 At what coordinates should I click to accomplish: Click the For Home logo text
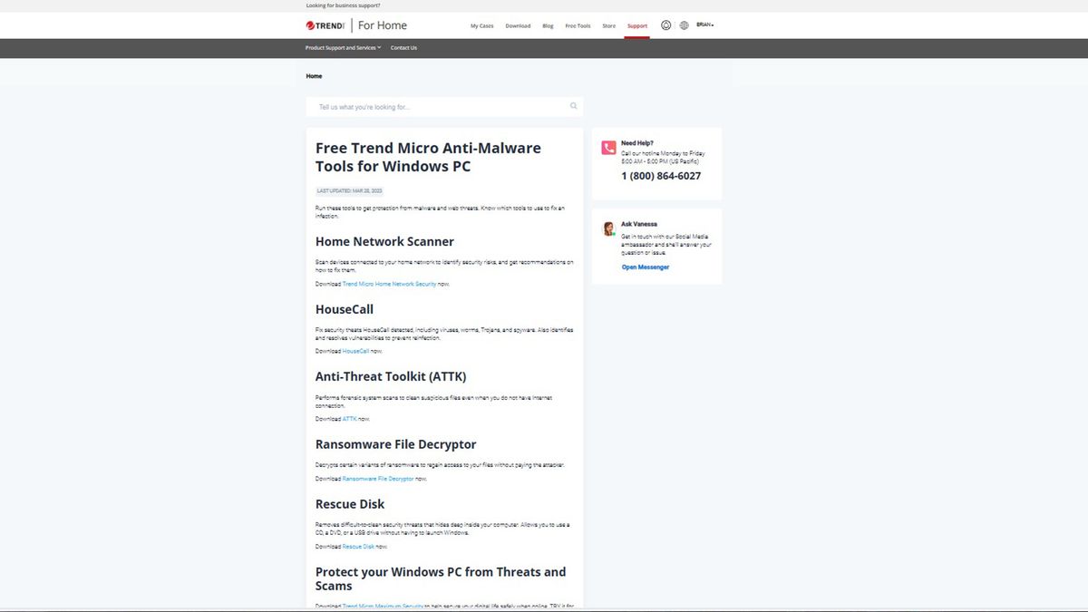tap(384, 25)
